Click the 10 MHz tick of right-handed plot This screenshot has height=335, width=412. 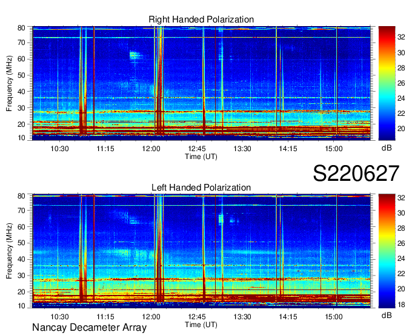pyautogui.click(x=21, y=138)
